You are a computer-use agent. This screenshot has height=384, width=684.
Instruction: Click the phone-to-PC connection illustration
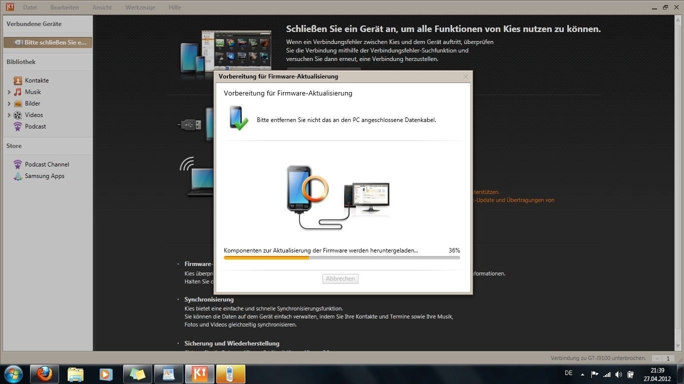click(x=338, y=197)
